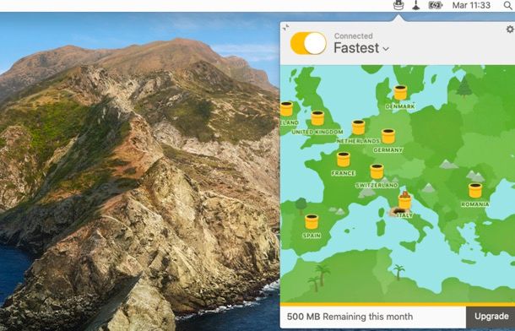
Task: Turn off the VPN connection toggle
Action: 308,43
